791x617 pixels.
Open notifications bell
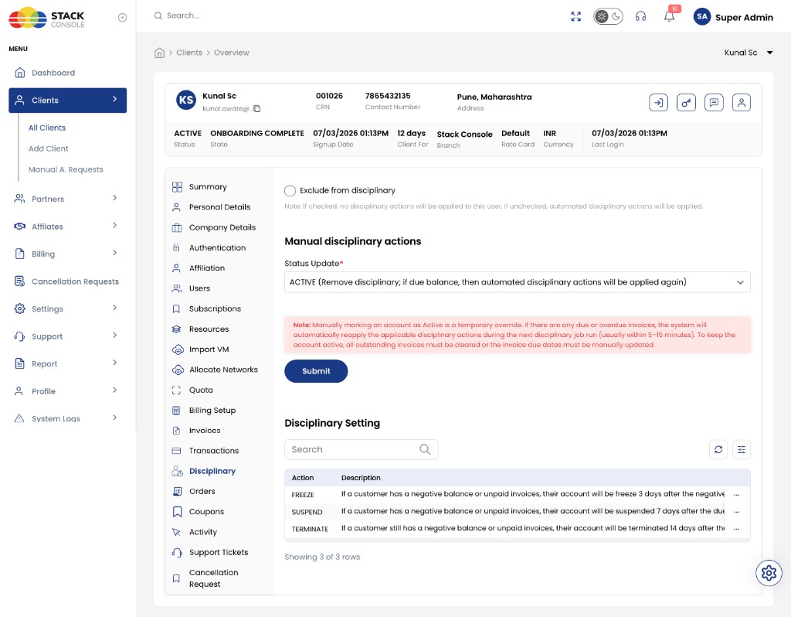click(x=670, y=17)
